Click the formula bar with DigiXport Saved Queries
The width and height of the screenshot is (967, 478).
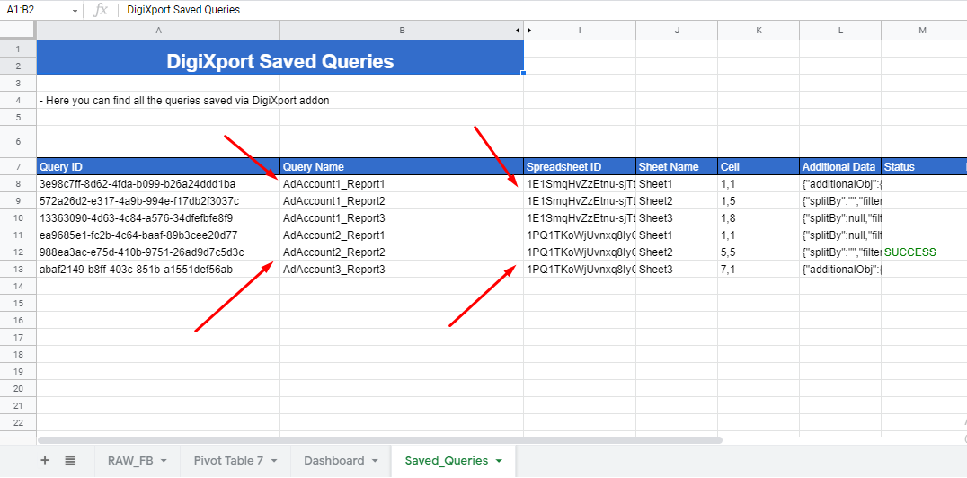pos(543,10)
